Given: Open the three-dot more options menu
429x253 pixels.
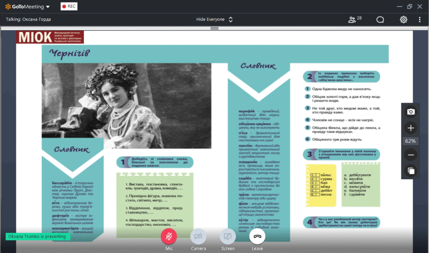Looking at the screenshot, I should [x=420, y=19].
